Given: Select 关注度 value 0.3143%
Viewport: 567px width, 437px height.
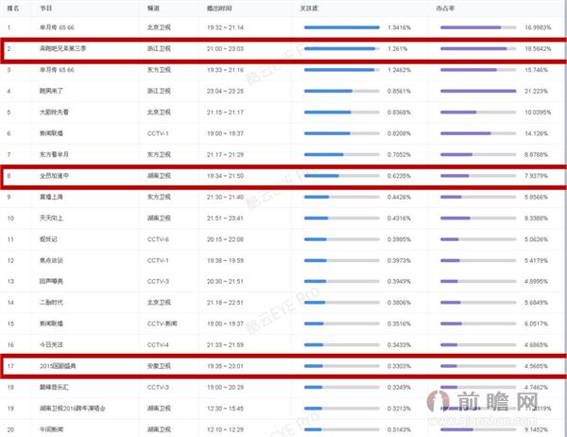Looking at the screenshot, I should (x=399, y=429).
